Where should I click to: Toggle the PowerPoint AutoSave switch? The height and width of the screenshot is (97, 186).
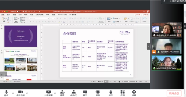(x=19, y=12)
